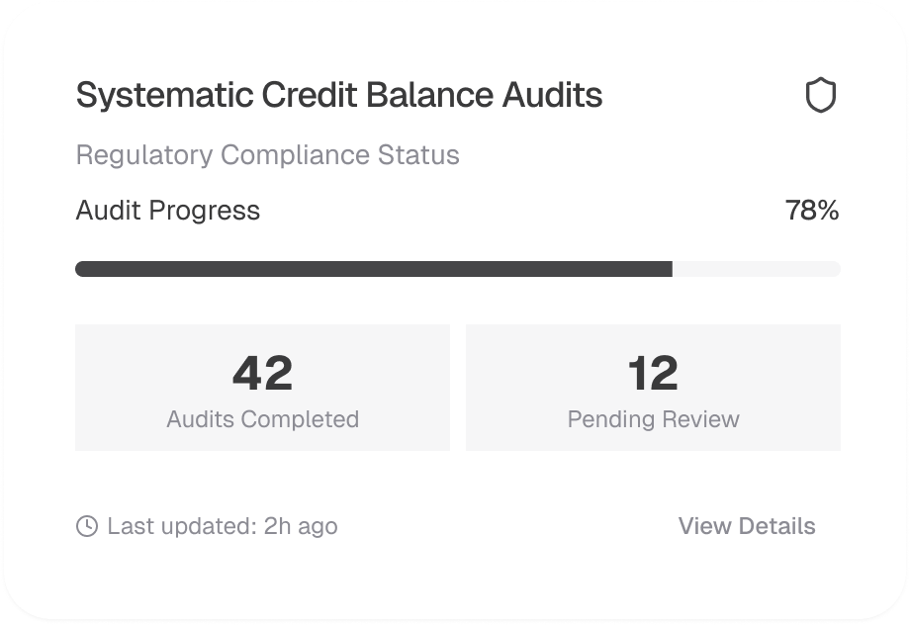This screenshot has width=910, height=625.
Task: Click the leftmost start of the progress bar
Action: (x=83, y=269)
